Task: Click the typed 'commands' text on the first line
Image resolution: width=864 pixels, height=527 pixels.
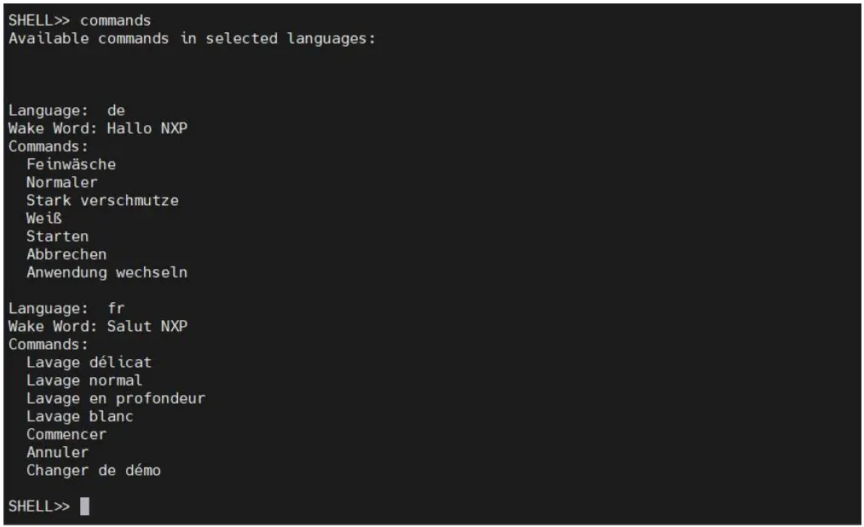Action: (116, 20)
